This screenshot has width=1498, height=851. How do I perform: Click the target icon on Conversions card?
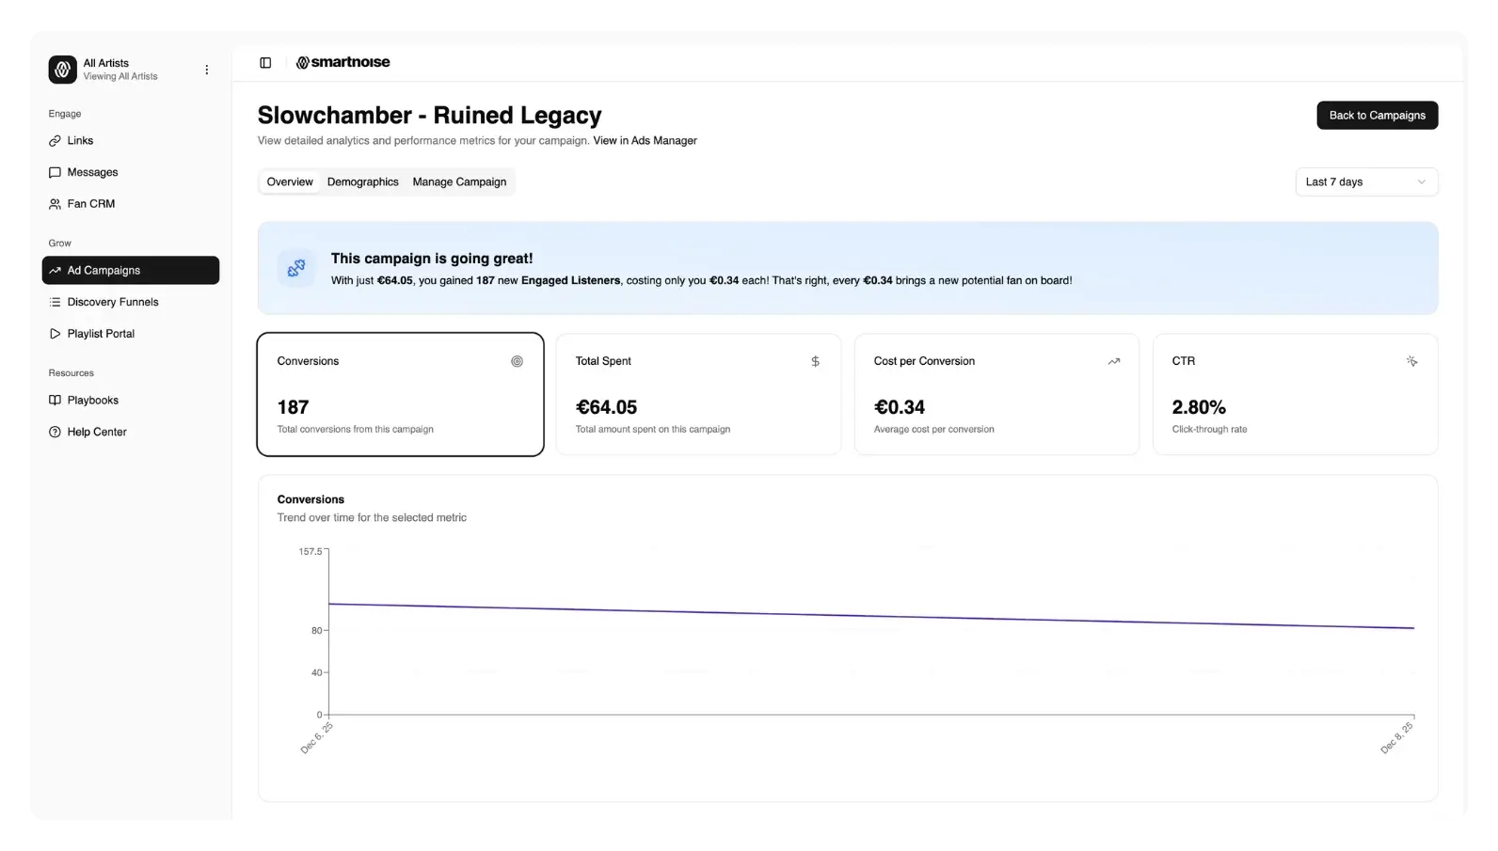point(517,361)
